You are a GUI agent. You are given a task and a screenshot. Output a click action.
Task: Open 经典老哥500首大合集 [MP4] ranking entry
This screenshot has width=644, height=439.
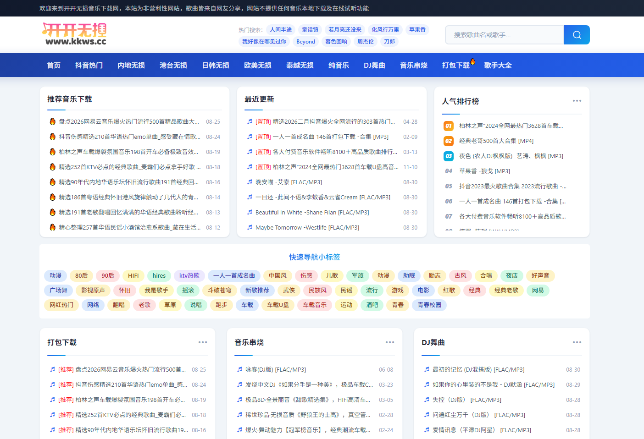(496, 141)
